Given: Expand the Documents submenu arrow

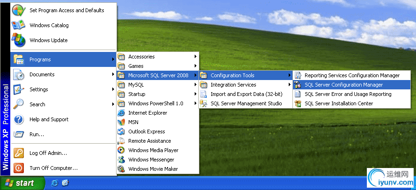Looking at the screenshot, I should click(113, 74).
